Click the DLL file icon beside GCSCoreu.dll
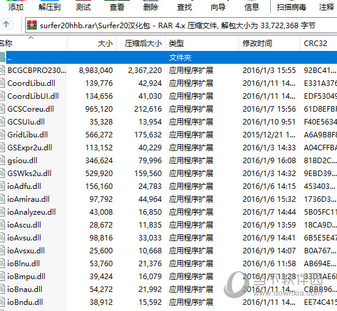337x311 pixels. coord(2,109)
